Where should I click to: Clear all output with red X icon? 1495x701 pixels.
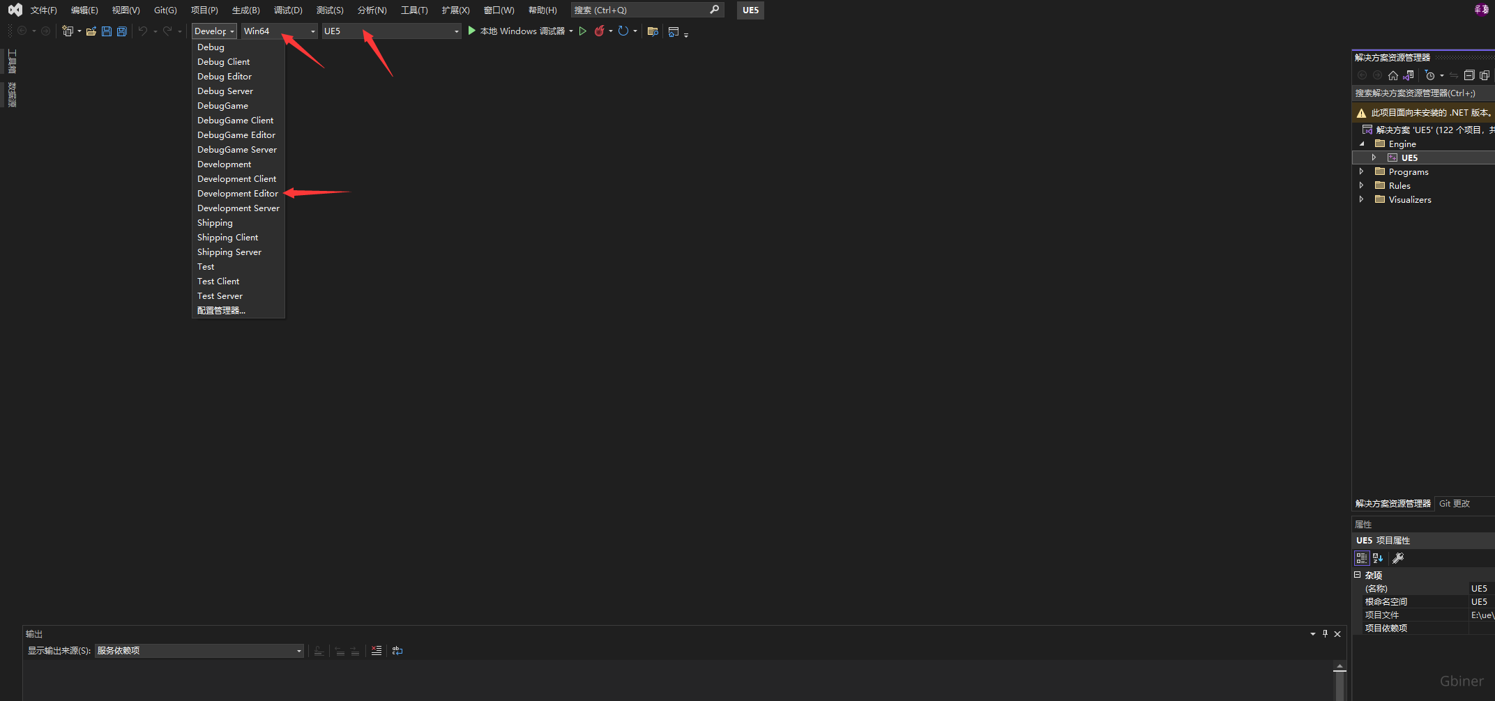pyautogui.click(x=377, y=651)
